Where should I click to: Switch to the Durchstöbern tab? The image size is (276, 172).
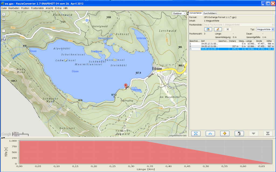(x=210, y=13)
